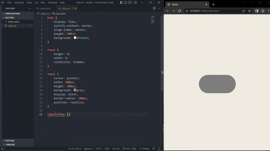The width and height of the screenshot is (270, 151).
Task: Bookmark this tab with the star icon
Action: click(x=249, y=11)
